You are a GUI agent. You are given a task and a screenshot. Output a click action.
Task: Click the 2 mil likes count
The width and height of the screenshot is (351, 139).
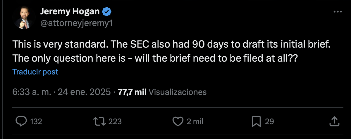[195, 121]
